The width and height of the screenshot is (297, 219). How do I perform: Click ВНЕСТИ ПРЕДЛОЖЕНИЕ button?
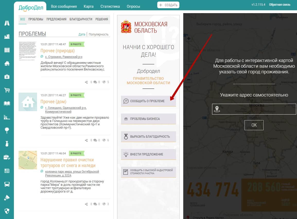[148, 154]
